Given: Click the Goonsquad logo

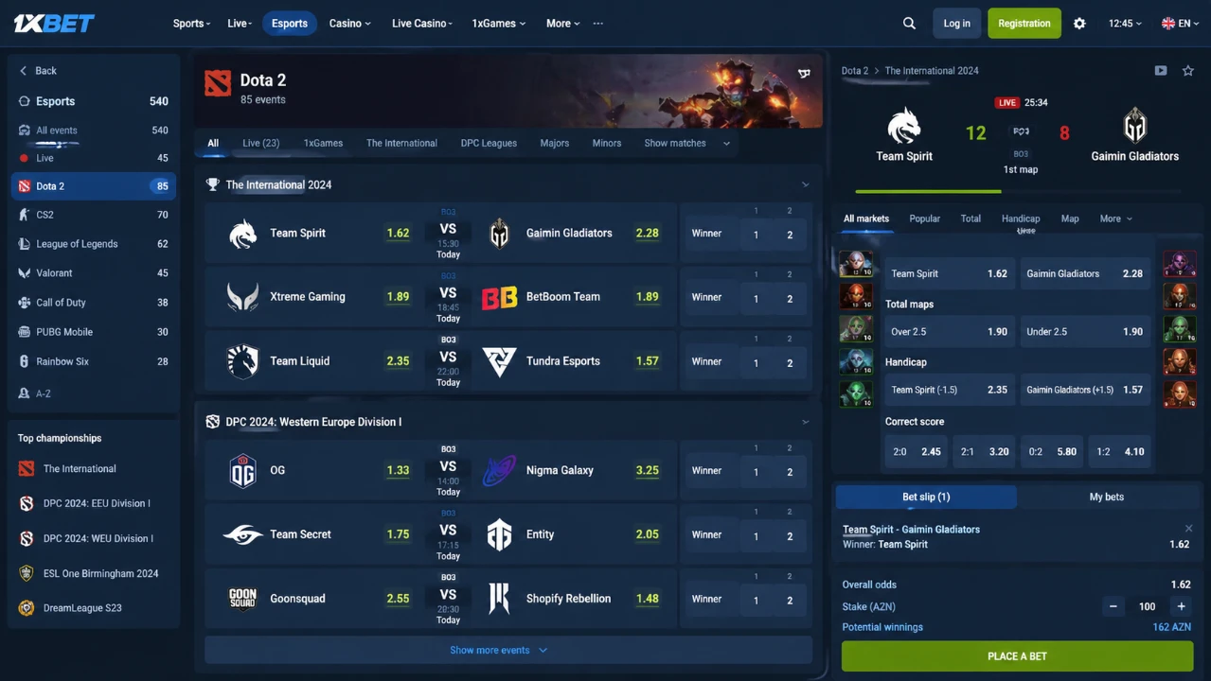Looking at the screenshot, I should 243,599.
